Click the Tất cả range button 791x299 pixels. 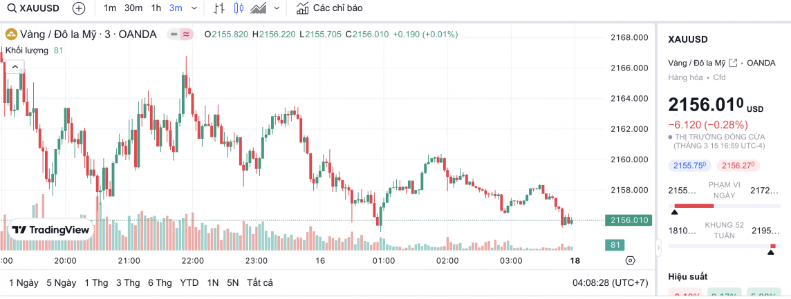click(260, 282)
